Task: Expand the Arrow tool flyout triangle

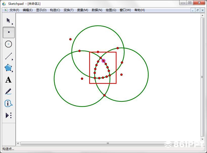Action: (x=12, y=24)
